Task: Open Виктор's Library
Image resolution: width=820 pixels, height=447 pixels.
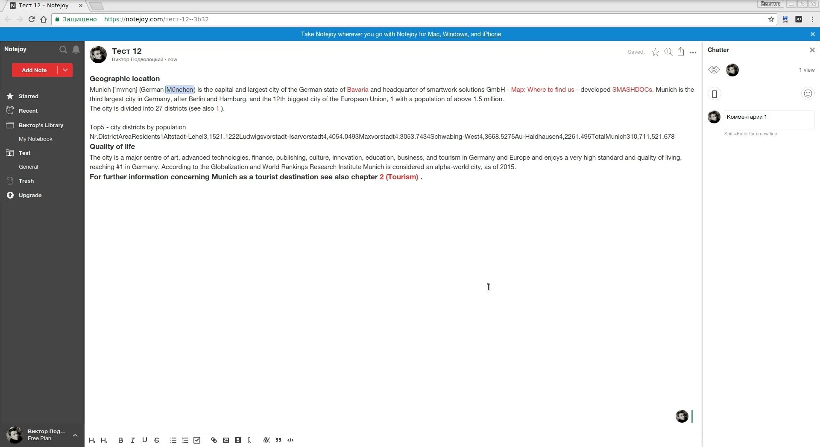Action: pyautogui.click(x=41, y=125)
